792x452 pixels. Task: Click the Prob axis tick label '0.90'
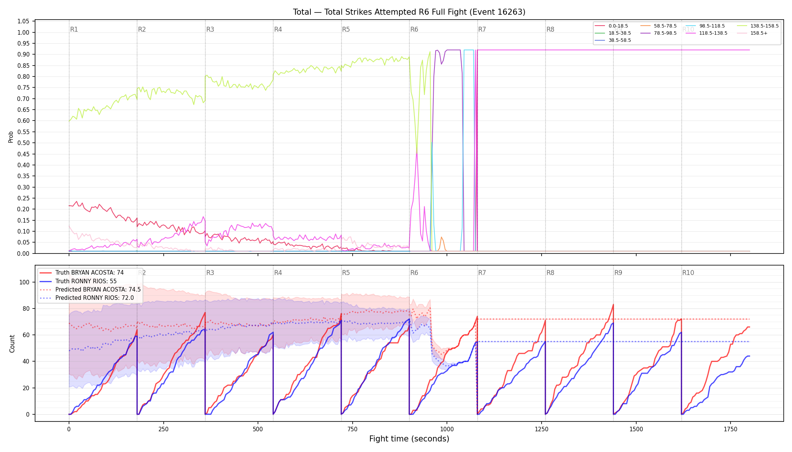(x=23, y=55)
